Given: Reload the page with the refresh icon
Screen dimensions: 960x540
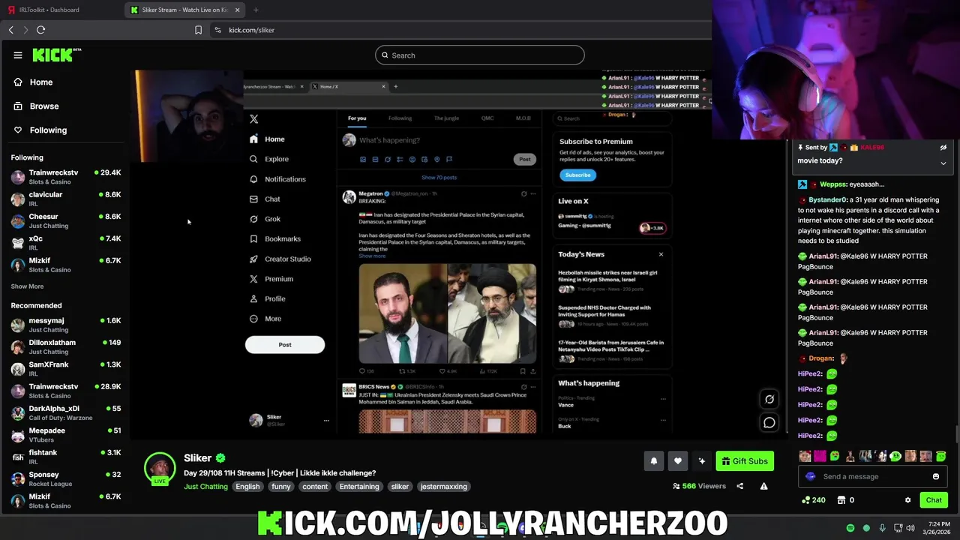Looking at the screenshot, I should (x=41, y=30).
